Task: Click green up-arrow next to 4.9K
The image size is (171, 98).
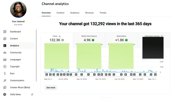Action: point(93,40)
